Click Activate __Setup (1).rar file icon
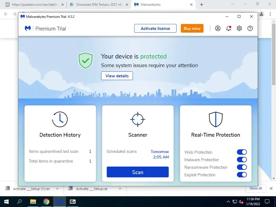The height and width of the screenshot is (207, 276). pos(8,188)
